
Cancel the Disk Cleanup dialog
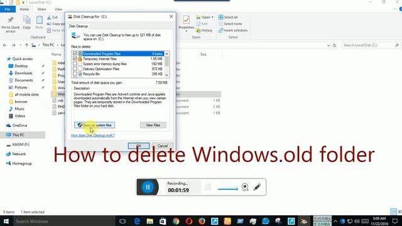click(x=163, y=146)
